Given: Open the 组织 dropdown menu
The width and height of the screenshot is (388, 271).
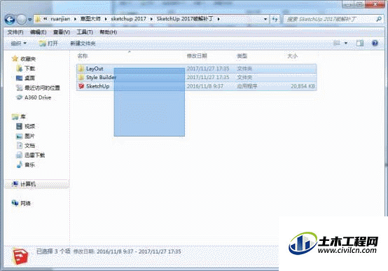Looking at the screenshot, I should click(x=18, y=43).
